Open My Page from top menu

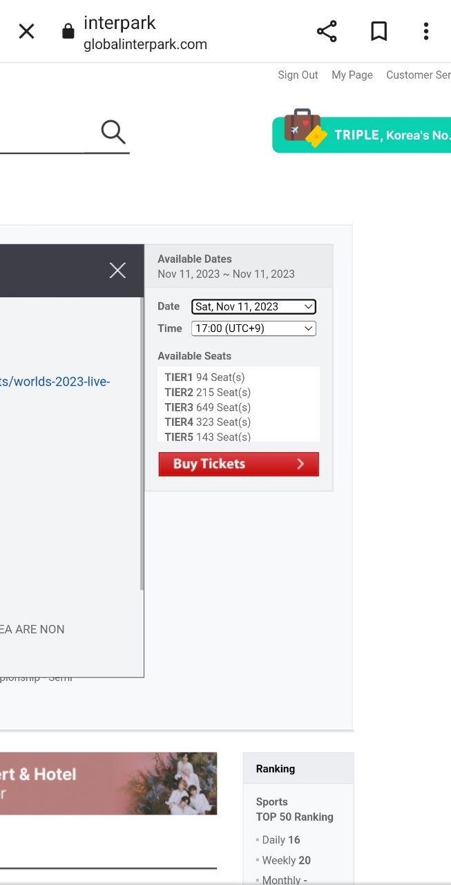pos(352,75)
